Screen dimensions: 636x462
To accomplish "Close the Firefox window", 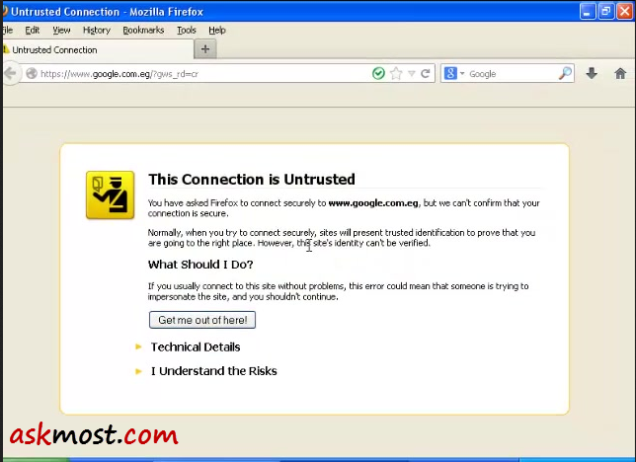I will (624, 12).
